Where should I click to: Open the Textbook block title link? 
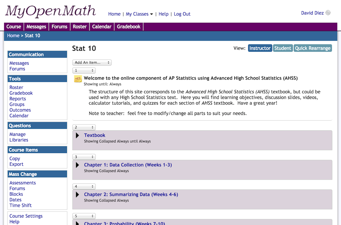(x=94, y=135)
